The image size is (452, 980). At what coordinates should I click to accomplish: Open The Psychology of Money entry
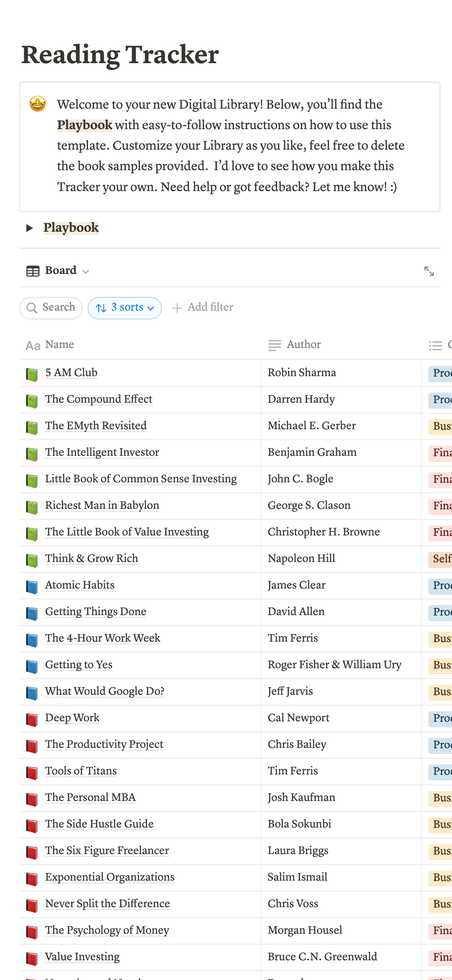[107, 930]
